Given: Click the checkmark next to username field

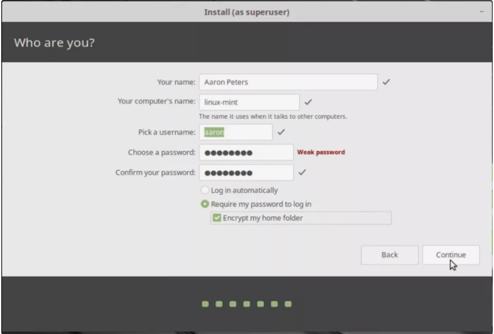Looking at the screenshot, I should point(281,132).
